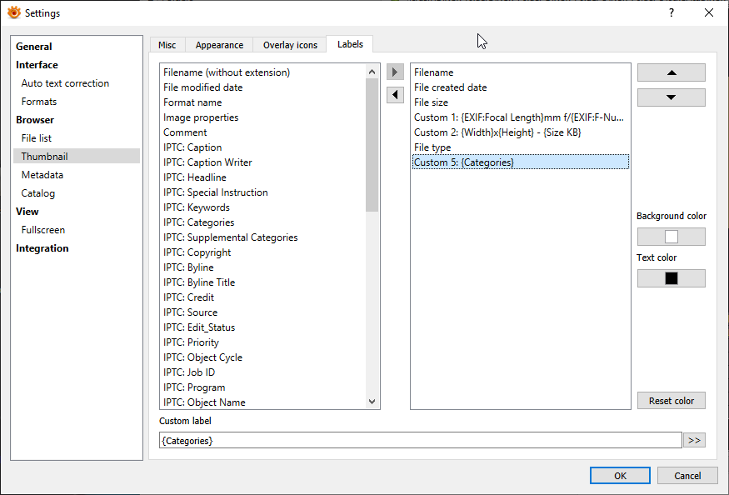Screen dimensions: 729x495
Task: Open the Background color swatch
Action: coord(671,237)
